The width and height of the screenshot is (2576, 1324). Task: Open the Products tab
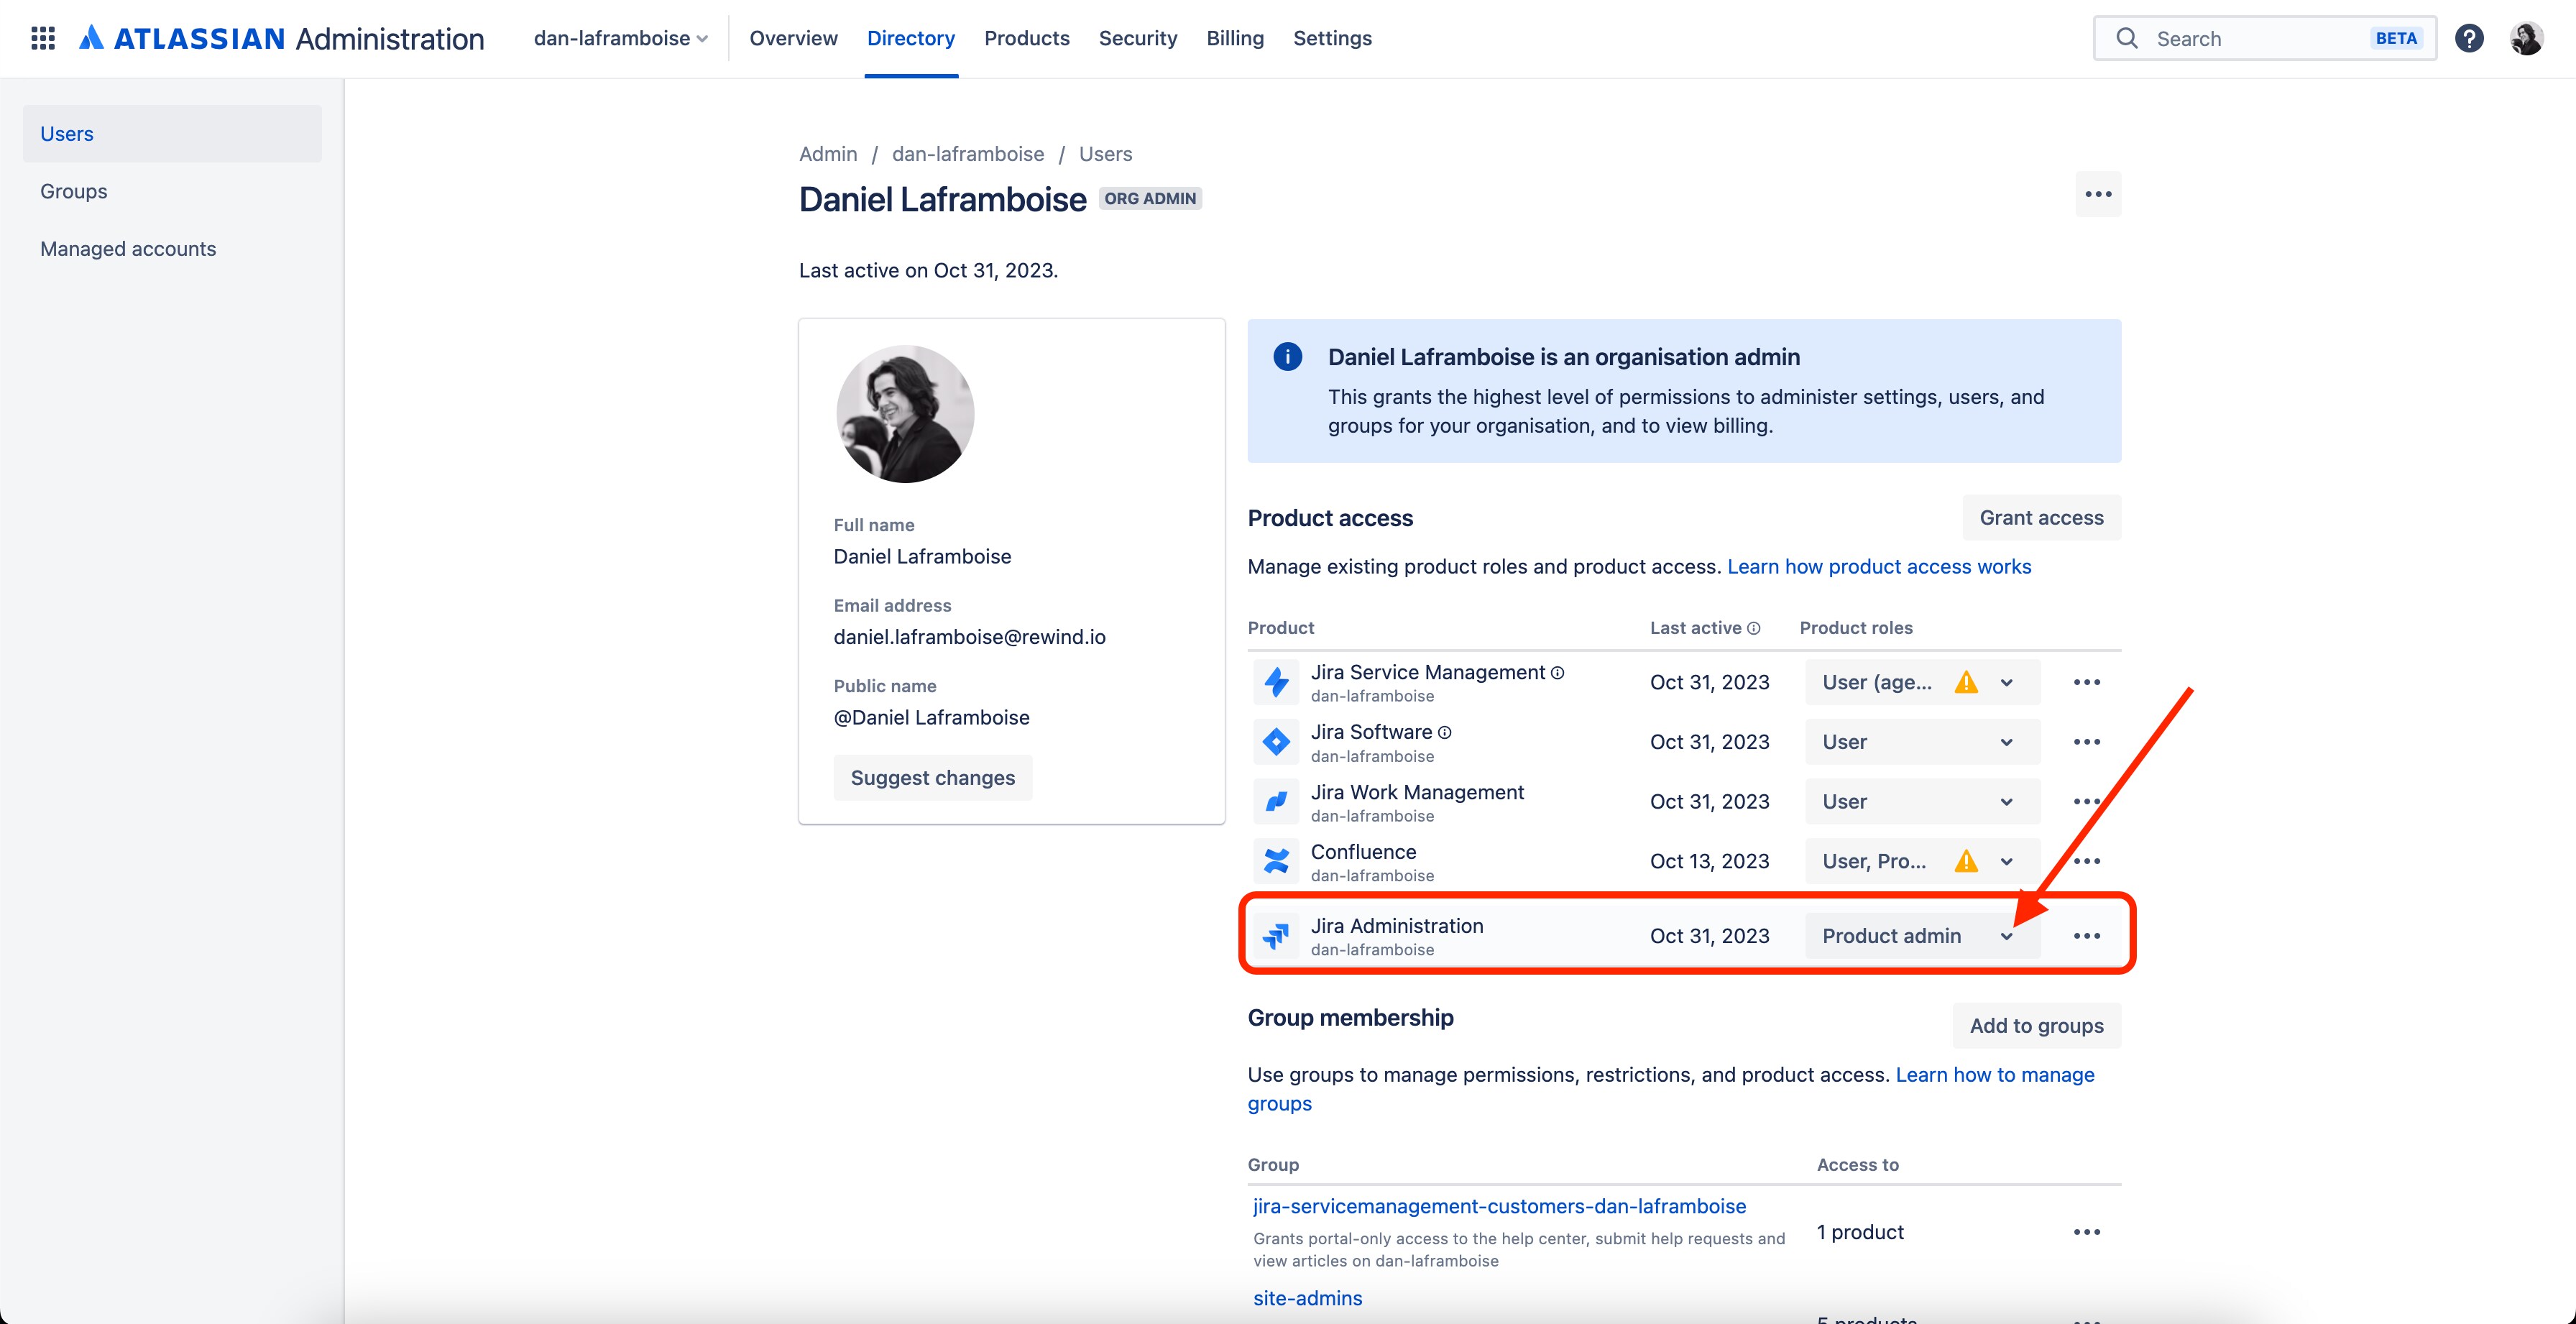pos(1027,38)
